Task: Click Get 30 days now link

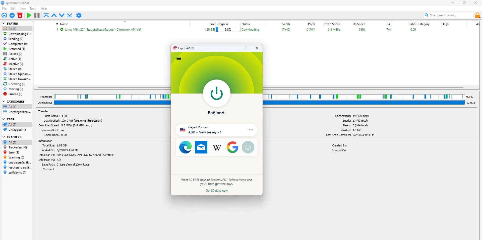Action: point(217,191)
